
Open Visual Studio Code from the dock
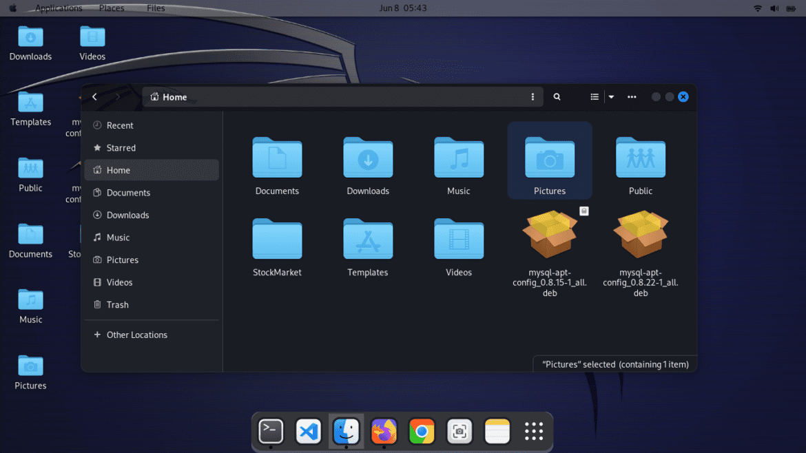point(309,431)
